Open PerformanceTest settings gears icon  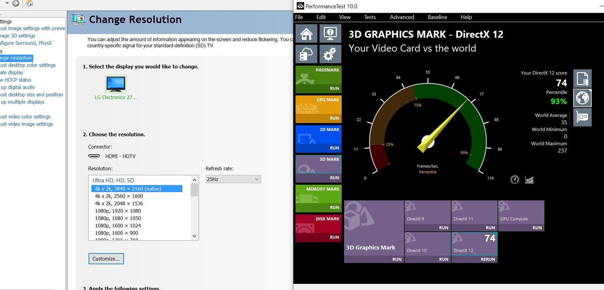[330, 54]
